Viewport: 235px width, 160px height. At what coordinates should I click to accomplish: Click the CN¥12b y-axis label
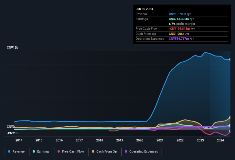pos(12,47)
